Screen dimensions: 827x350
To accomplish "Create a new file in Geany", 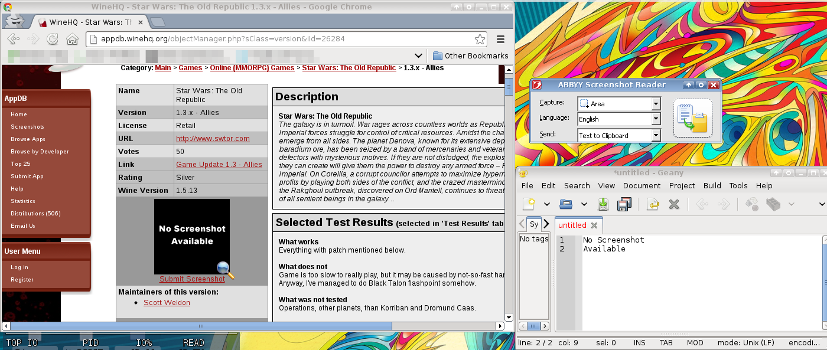I will [x=529, y=204].
